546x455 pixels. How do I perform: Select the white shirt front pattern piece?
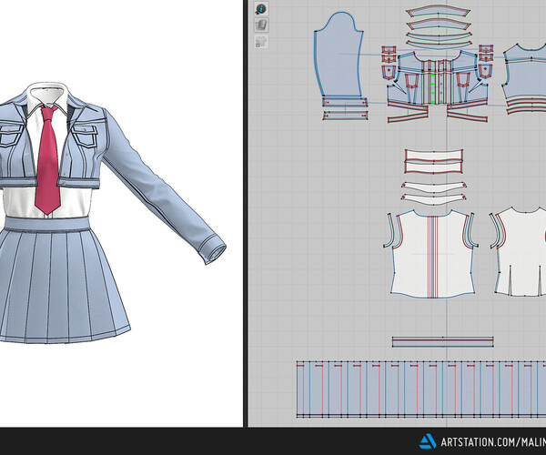pos(433,256)
